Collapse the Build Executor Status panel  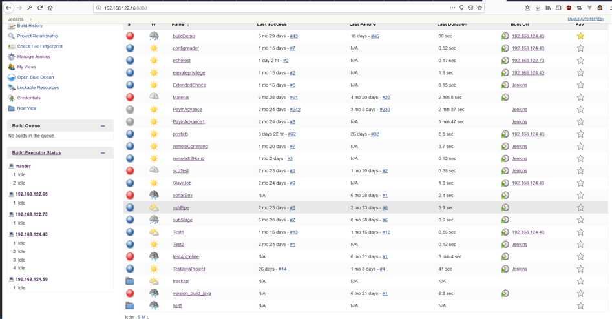(x=103, y=153)
